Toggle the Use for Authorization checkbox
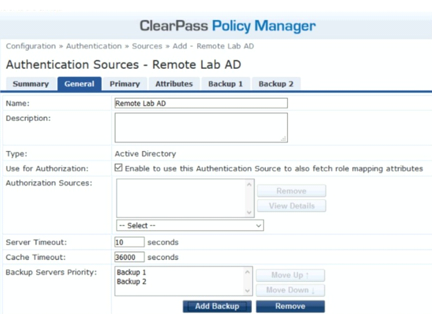Viewport: 432px width, 314px height. 118,167
